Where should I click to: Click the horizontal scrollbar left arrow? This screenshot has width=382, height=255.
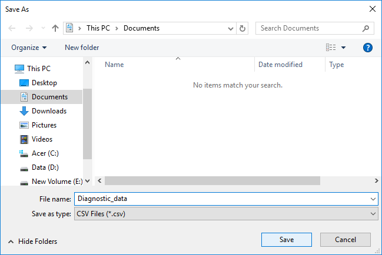tap(99, 180)
